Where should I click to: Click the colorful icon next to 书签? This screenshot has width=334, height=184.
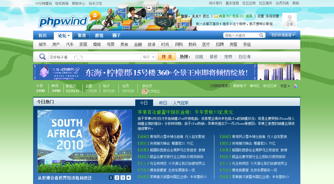[296, 86]
